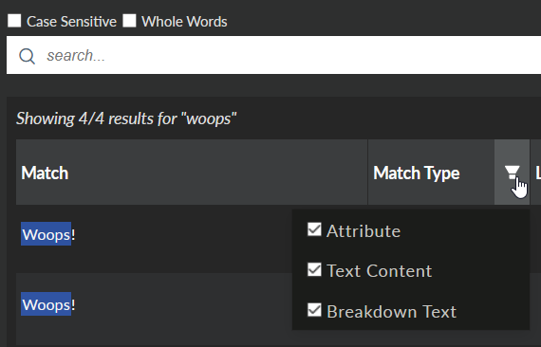Screen dimensions: 541x347
Task: Enable the Case Sensitive checkbox
Action: coord(14,21)
